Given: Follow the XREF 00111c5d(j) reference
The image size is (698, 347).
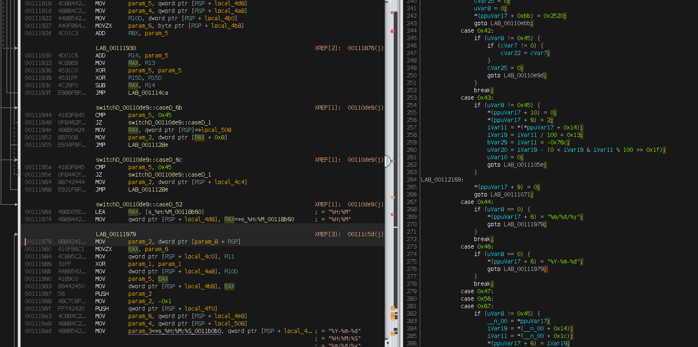Looking at the screenshot, I should (x=365, y=234).
